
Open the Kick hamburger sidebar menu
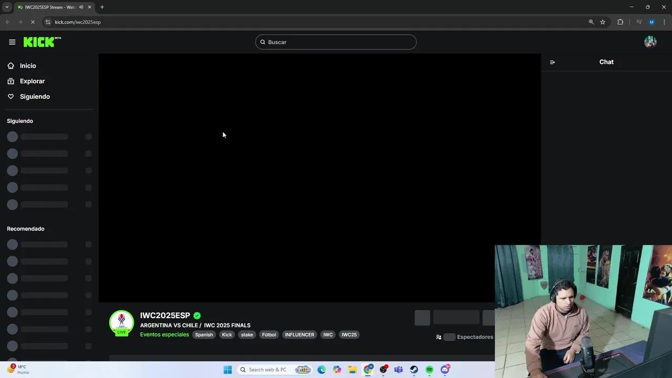click(12, 42)
